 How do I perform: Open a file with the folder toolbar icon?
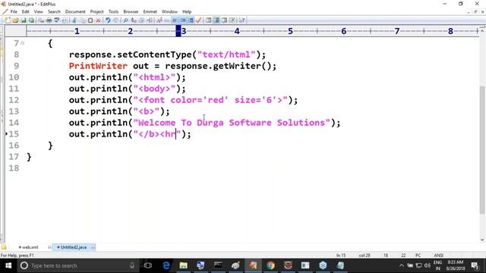click(15, 20)
